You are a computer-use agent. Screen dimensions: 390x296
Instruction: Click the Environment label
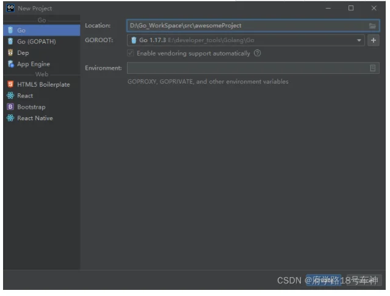(x=104, y=68)
